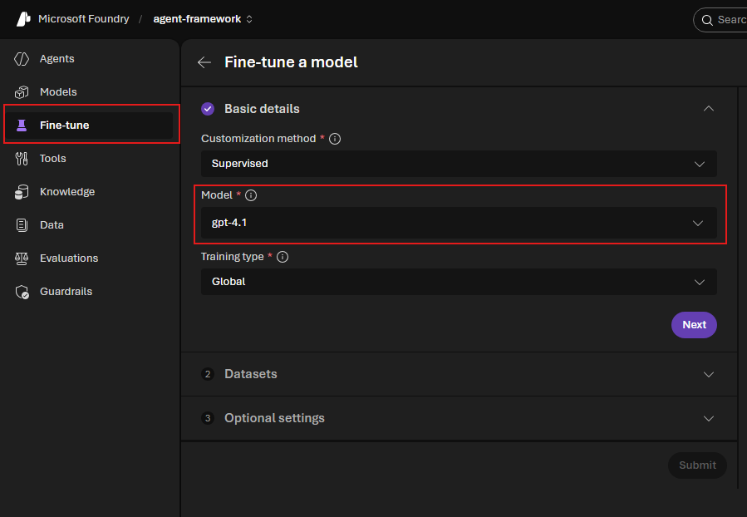Open the Model dropdown showing gpt-4.1
Image resolution: width=747 pixels, height=517 pixels.
point(458,223)
